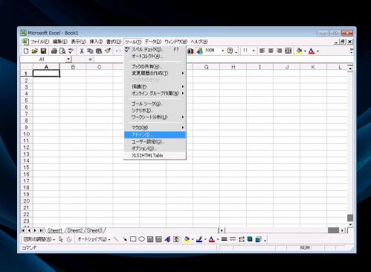Click the fill color paint bucket

[299, 51]
